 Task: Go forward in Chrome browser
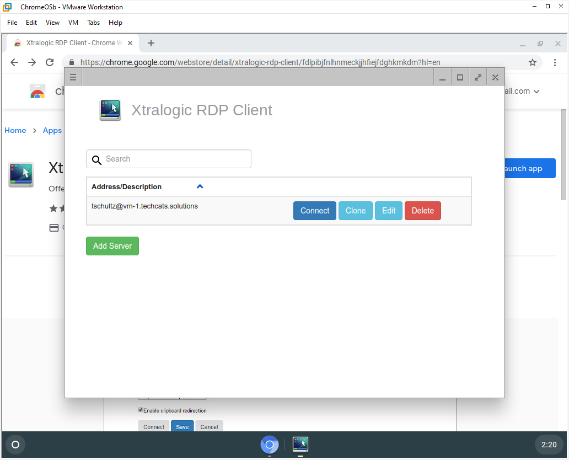click(32, 62)
